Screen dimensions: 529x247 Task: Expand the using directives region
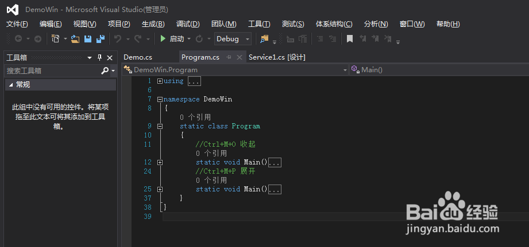click(x=160, y=81)
